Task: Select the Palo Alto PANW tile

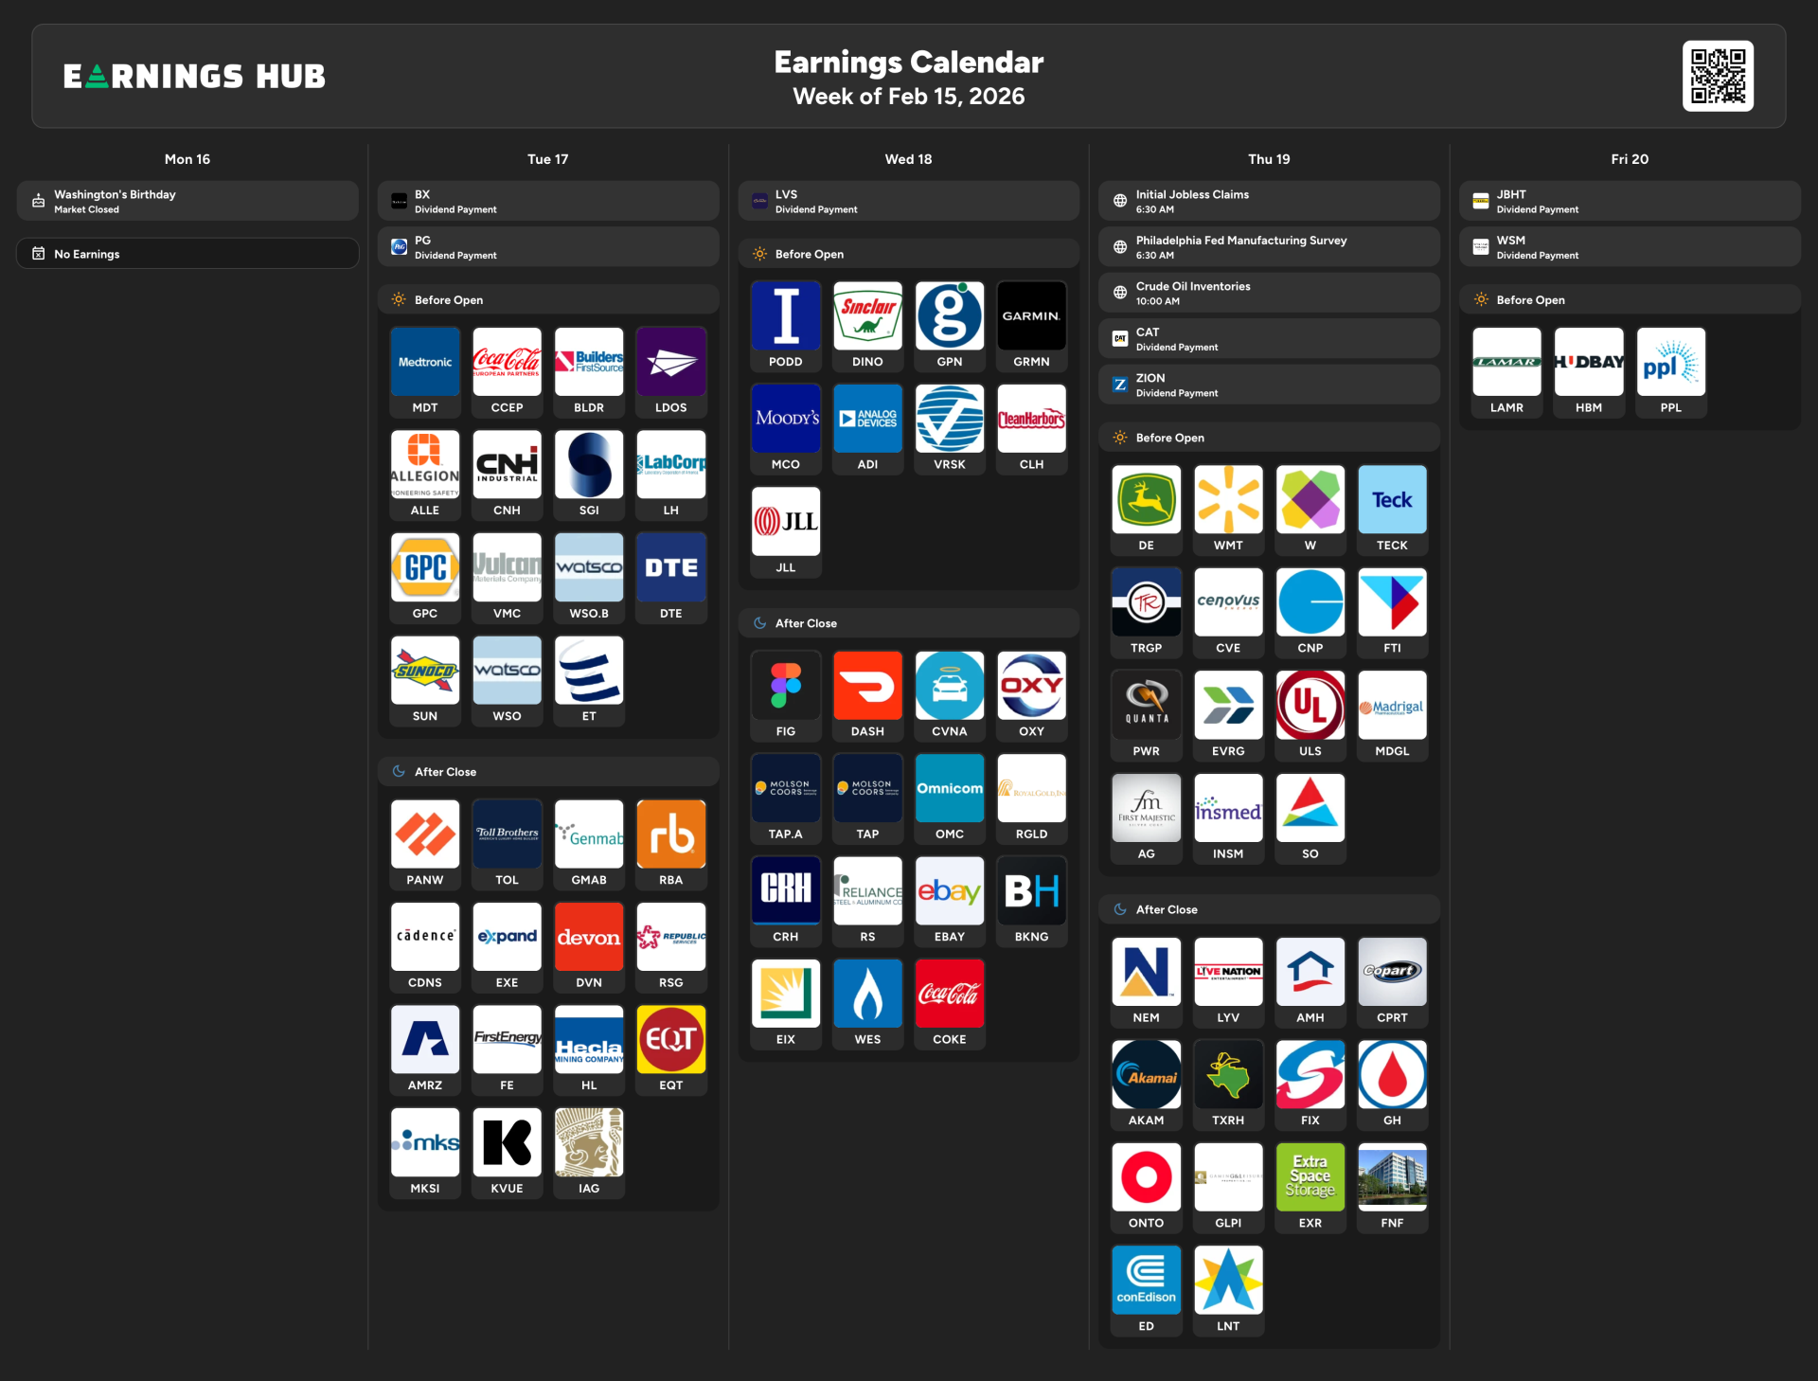Action: click(425, 834)
